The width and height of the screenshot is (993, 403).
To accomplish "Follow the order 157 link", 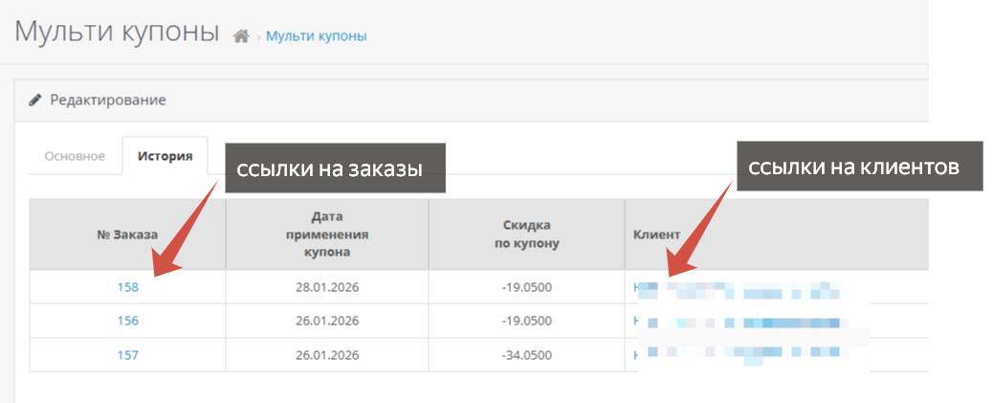I will pos(127,355).
